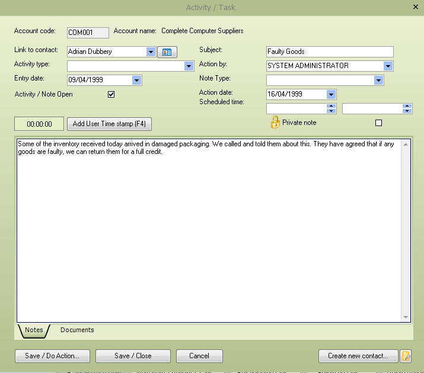This screenshot has width=424, height=373.
Task: Click in the Subject field Faulty Goods
Action: [330, 52]
